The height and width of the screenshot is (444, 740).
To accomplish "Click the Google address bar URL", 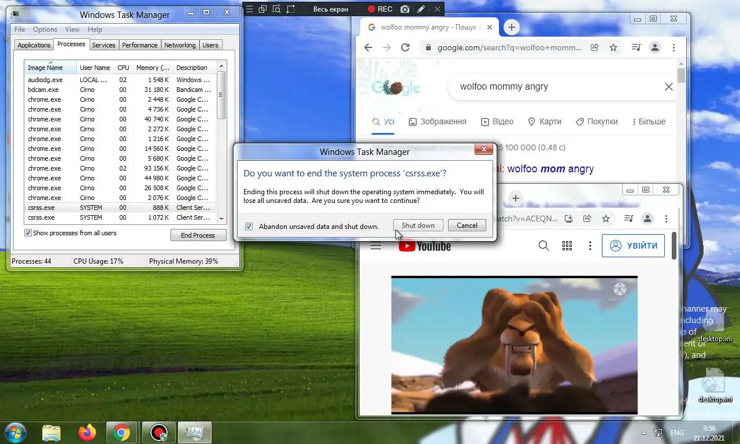I will 509,47.
